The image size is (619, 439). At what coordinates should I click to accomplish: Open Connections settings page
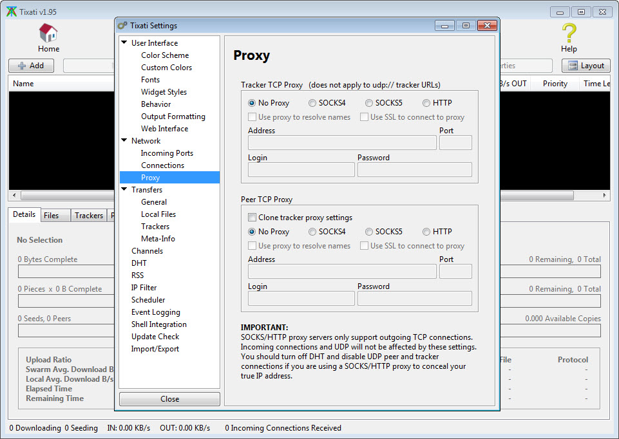click(163, 165)
